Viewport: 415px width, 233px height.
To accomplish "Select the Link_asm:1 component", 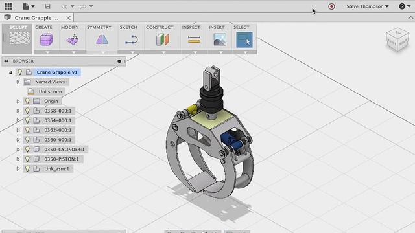I will tap(56, 168).
